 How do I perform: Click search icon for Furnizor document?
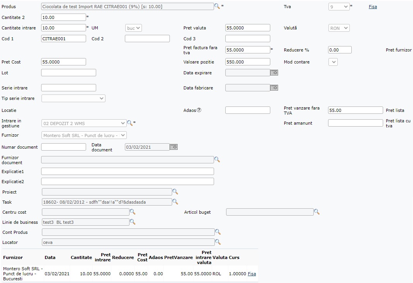[x=217, y=160]
